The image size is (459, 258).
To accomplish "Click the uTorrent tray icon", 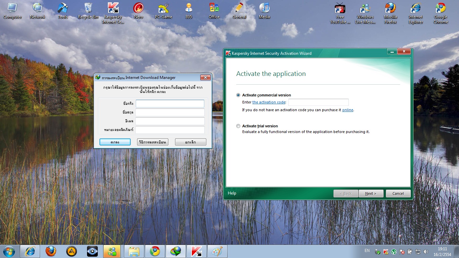I will [394, 252].
